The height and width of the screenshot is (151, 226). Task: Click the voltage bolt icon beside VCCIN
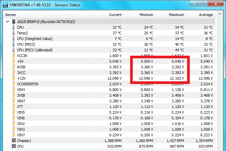pos(13,56)
